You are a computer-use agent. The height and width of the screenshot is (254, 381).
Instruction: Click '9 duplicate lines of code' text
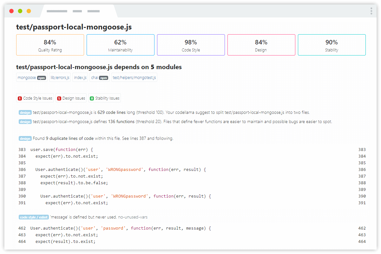click(70, 139)
